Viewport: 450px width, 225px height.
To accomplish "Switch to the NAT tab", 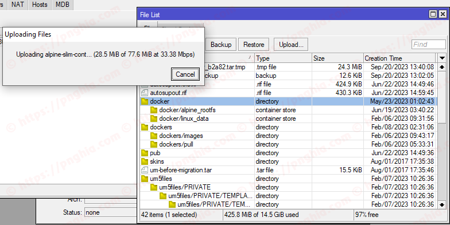I will (x=17, y=5).
